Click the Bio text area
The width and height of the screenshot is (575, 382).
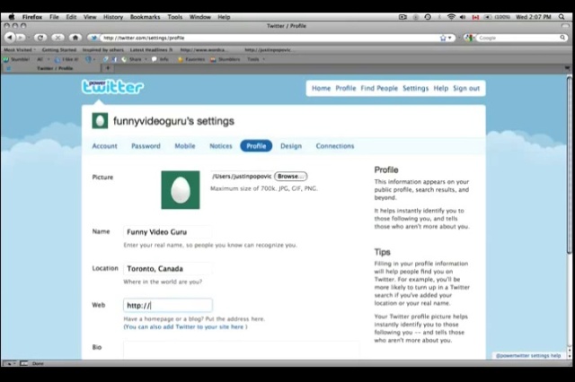(242, 350)
